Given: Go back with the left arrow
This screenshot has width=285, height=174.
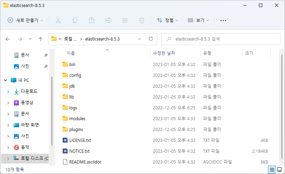Looking at the screenshot, I should click(x=8, y=39).
